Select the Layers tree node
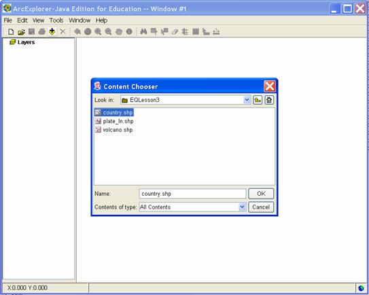This screenshot has width=369, height=295. [26, 42]
